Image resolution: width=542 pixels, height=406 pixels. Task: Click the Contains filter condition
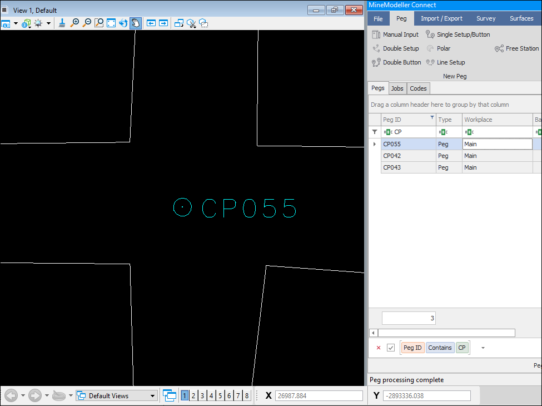pyautogui.click(x=440, y=347)
